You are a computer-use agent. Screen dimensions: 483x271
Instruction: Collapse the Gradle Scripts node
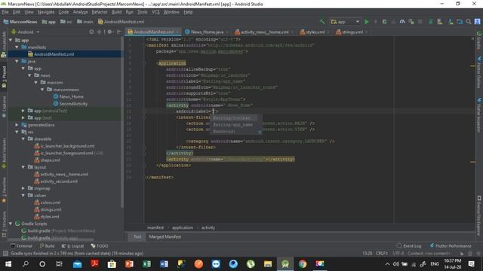pyautogui.click(x=11, y=224)
